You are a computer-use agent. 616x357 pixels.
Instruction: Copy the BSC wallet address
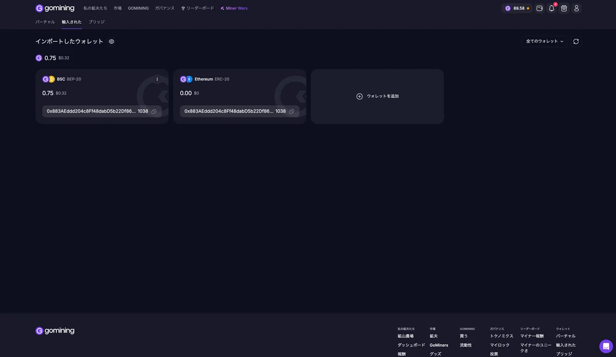tap(154, 111)
